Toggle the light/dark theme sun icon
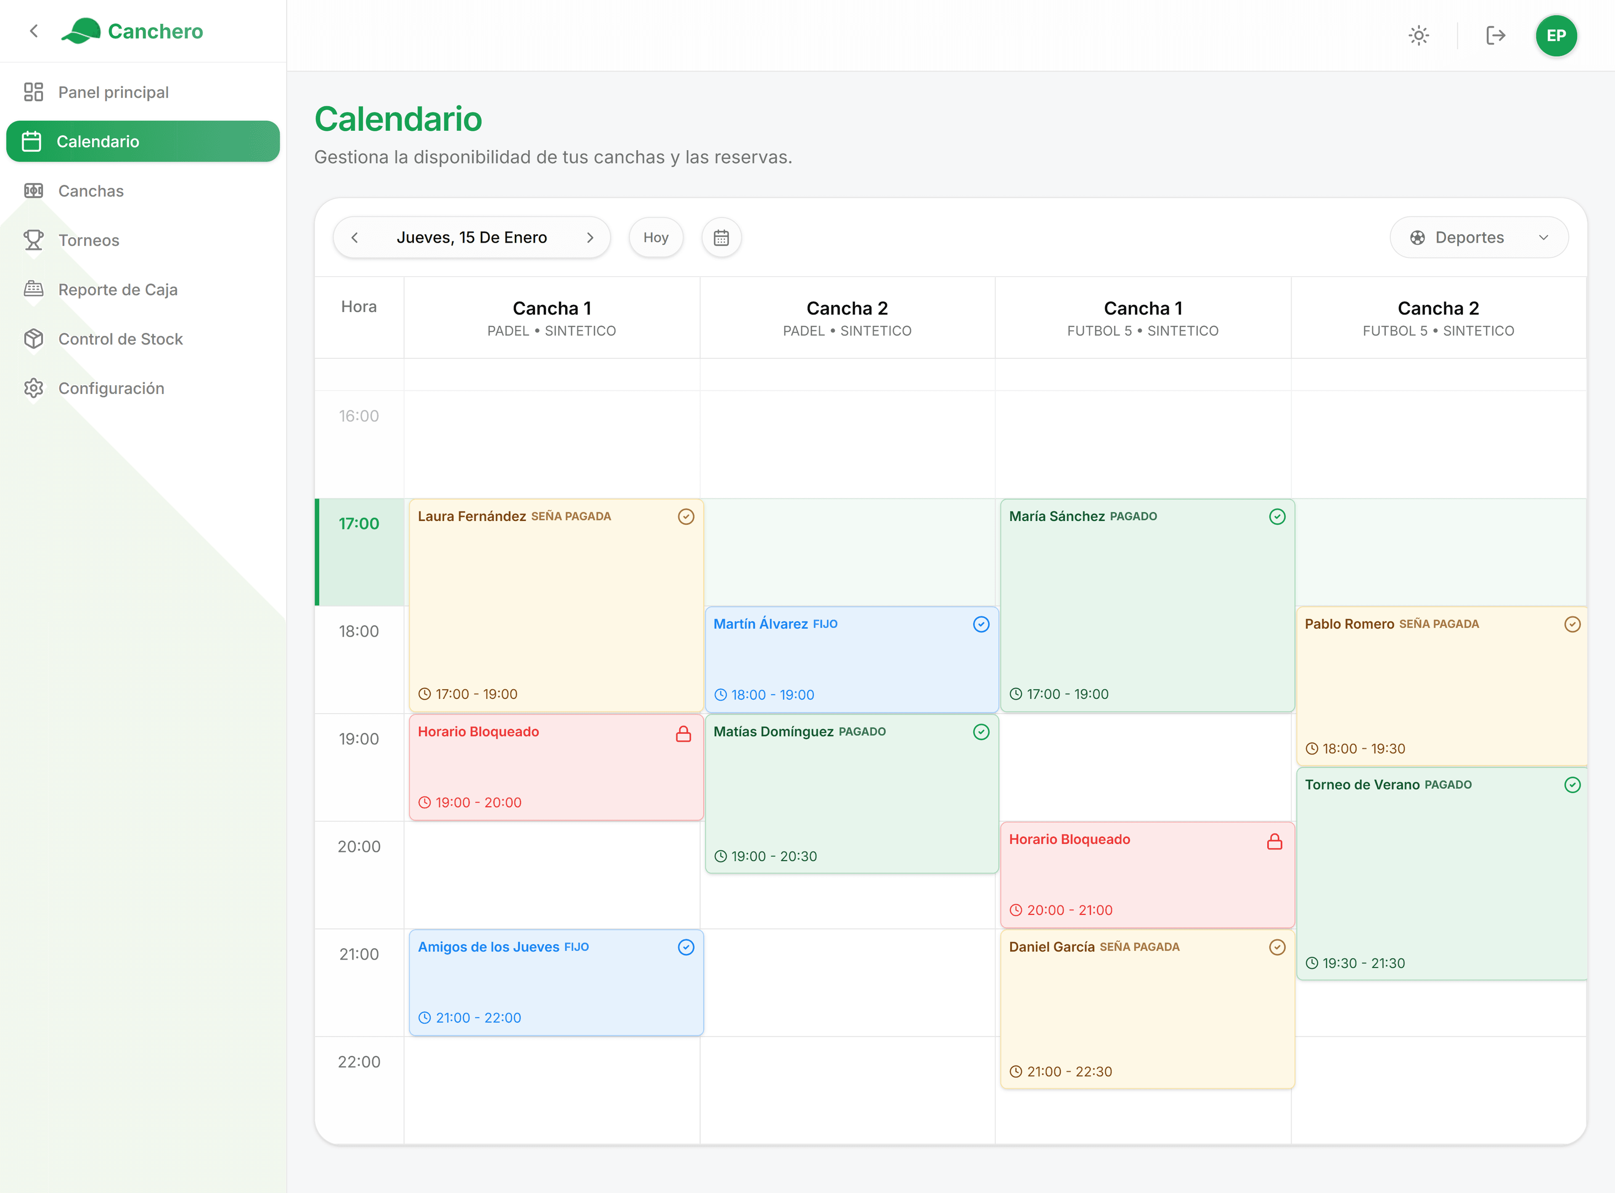Image resolution: width=1615 pixels, height=1193 pixels. click(1418, 34)
